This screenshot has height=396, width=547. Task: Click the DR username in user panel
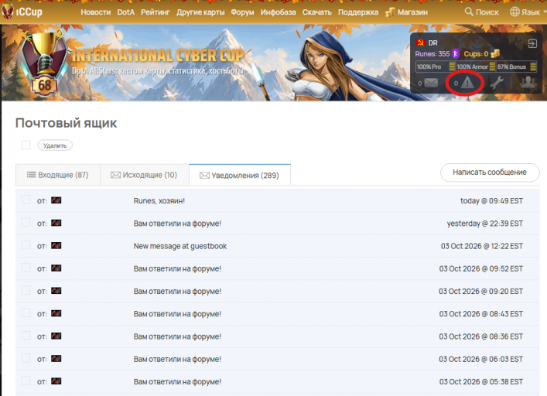point(432,43)
